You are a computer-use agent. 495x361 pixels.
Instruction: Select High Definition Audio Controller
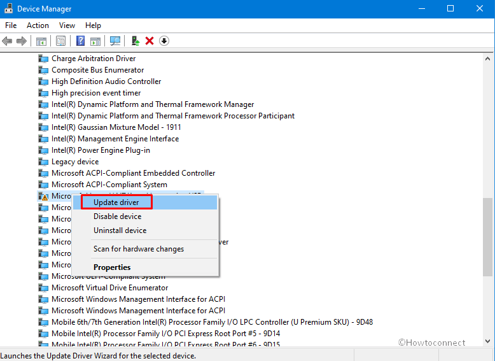(x=106, y=81)
